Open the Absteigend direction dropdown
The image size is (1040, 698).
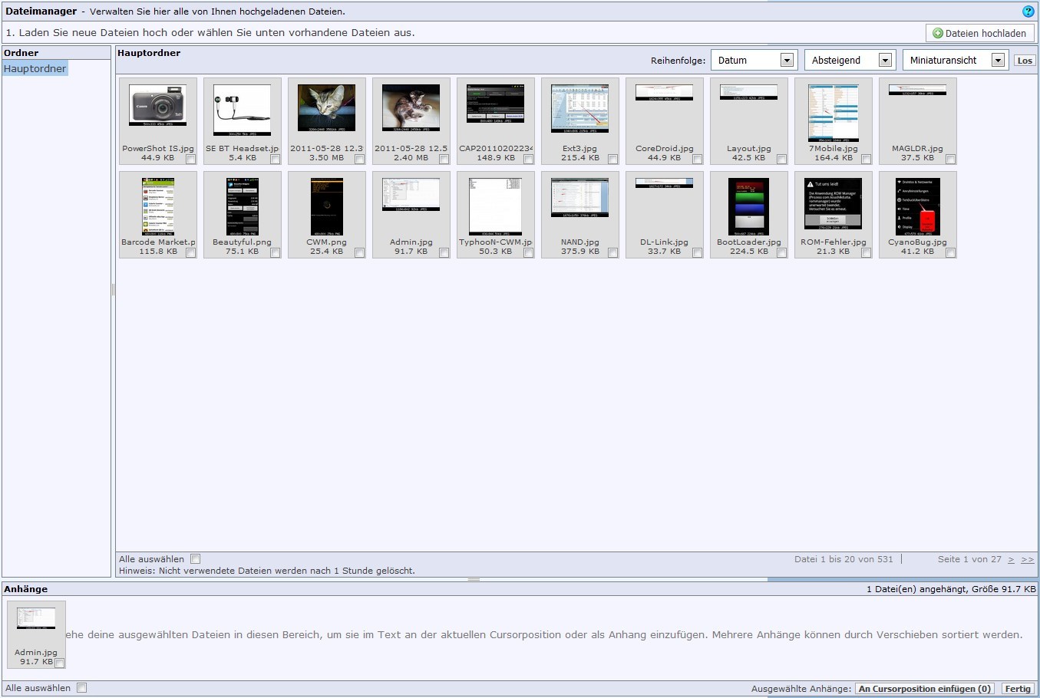pos(849,60)
